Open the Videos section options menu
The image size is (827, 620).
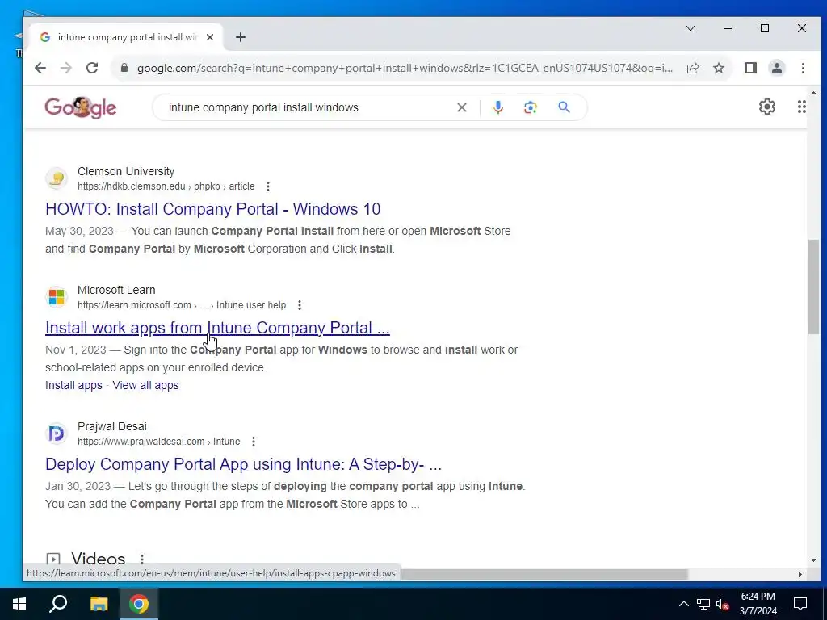[x=142, y=559]
